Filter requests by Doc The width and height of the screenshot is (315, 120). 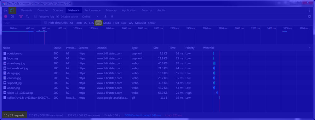[124, 23]
